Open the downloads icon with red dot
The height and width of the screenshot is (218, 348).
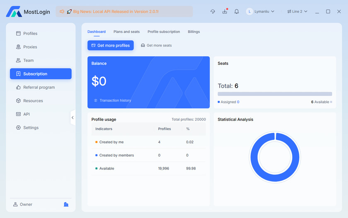tap(225, 12)
